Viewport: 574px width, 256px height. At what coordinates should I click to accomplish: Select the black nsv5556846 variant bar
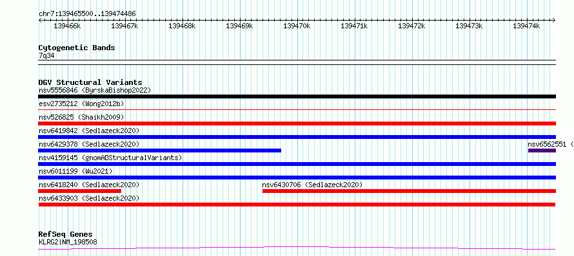pyautogui.click(x=297, y=96)
